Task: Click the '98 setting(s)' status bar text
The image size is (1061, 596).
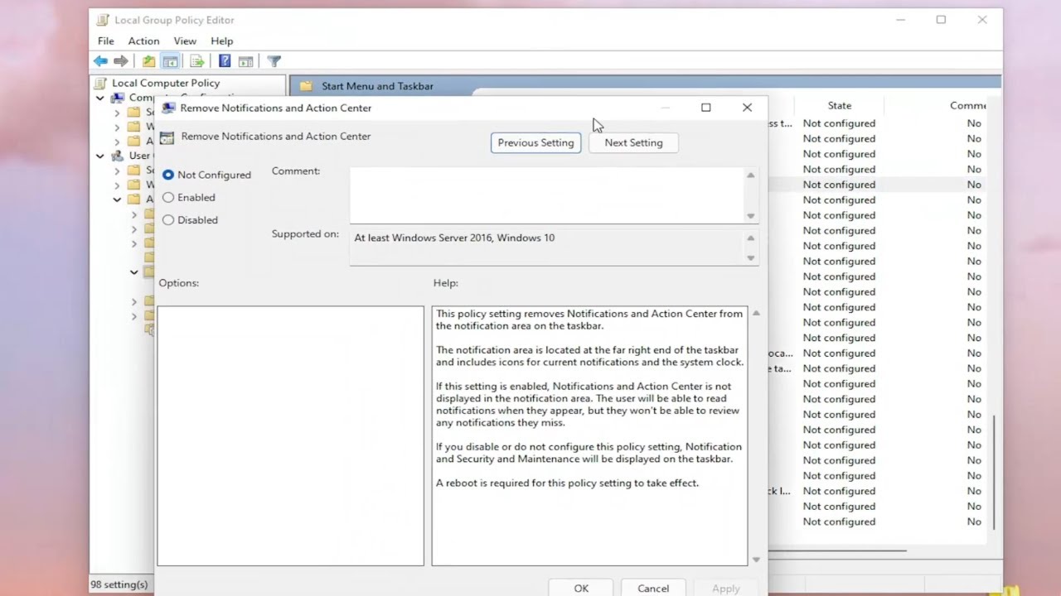Action: pos(119,584)
